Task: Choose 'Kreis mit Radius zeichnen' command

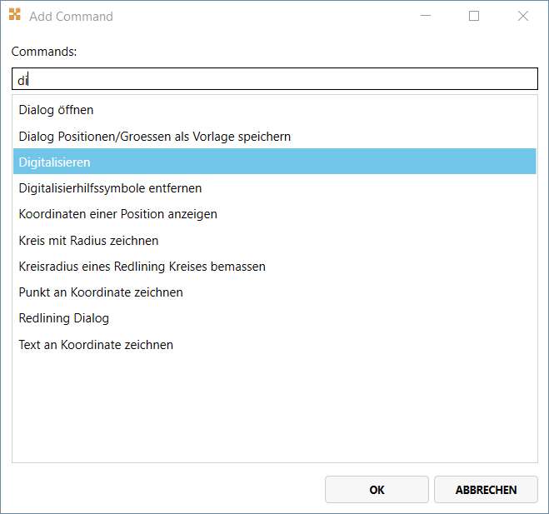Action: click(x=88, y=241)
